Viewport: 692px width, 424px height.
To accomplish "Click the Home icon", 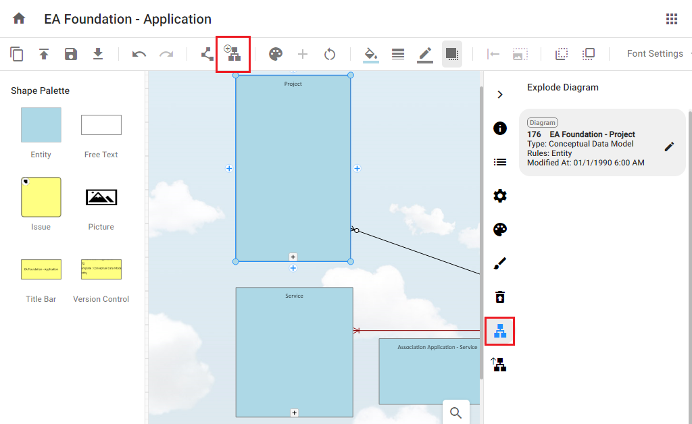I will click(19, 19).
